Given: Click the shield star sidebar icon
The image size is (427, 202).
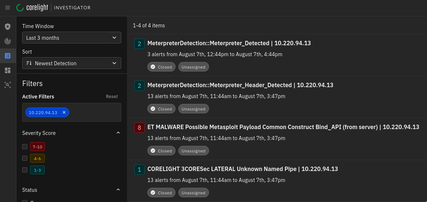Looking at the screenshot, I should tap(8, 27).
